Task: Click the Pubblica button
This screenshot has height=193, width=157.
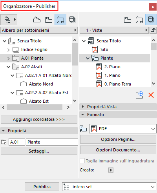Action: pyautogui.click(x=42, y=187)
